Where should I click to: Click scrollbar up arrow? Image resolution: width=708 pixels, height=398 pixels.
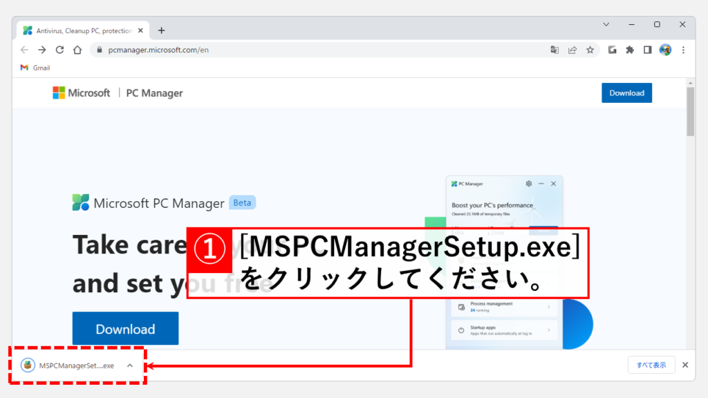(691, 84)
